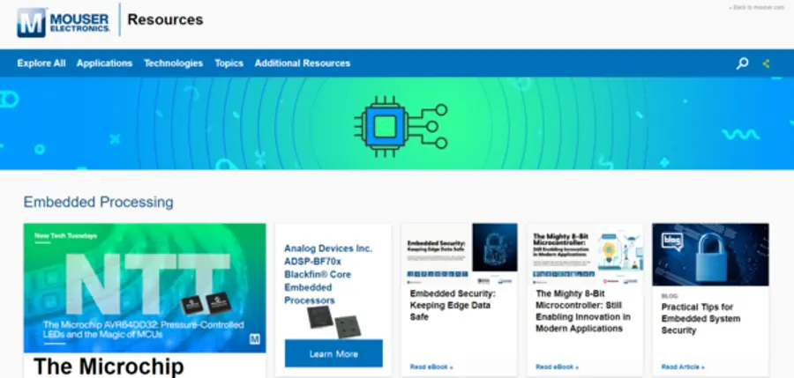Click Mighty 8-Bit Microcontroller cover image
The image size is (794, 378).
585,253
